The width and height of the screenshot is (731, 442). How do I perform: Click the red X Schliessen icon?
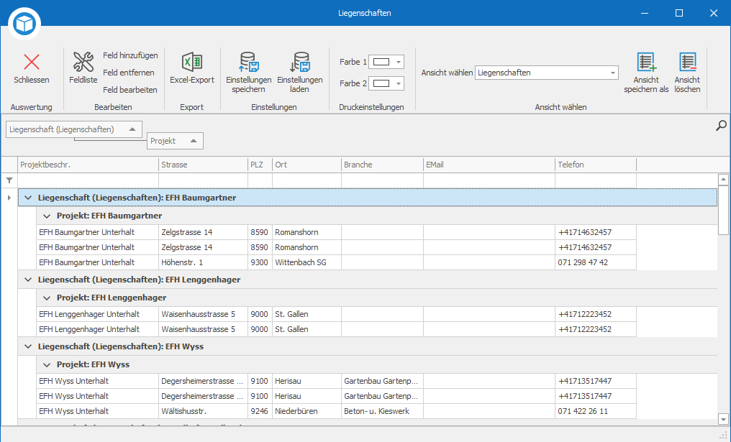pyautogui.click(x=32, y=62)
